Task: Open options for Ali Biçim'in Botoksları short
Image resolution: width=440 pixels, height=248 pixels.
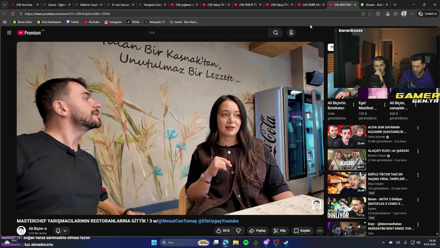Action: [x=353, y=105]
